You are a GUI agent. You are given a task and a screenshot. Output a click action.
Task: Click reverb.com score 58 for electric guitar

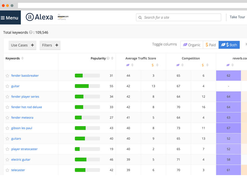228,159
